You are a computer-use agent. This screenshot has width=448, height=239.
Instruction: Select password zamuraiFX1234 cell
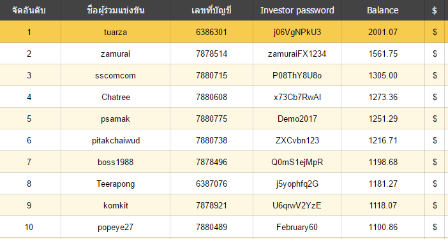click(297, 54)
